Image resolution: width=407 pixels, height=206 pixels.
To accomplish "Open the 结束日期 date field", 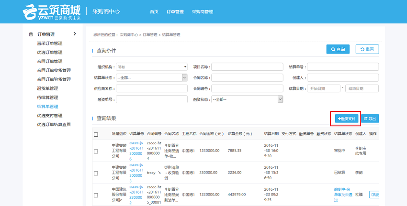I will pos(362,88).
